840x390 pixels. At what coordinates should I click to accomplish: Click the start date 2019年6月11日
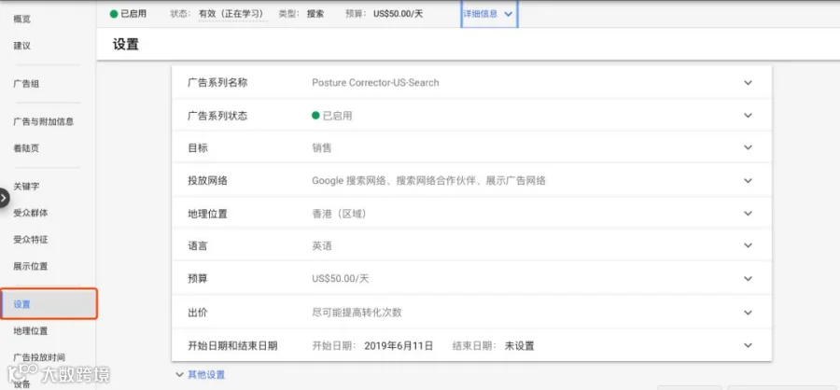[399, 345]
